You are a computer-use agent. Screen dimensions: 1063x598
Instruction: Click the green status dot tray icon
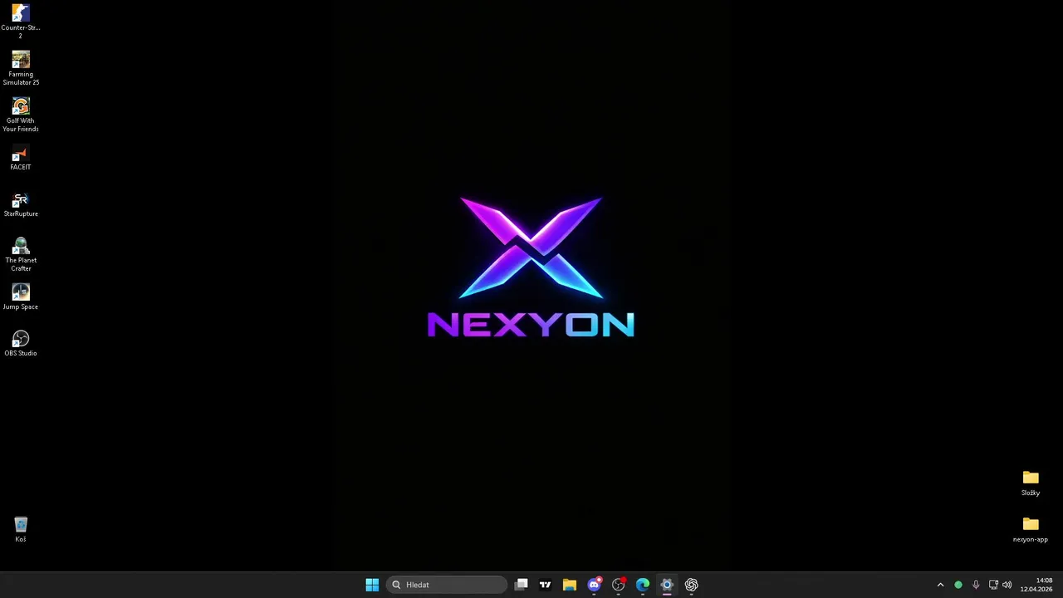(958, 585)
